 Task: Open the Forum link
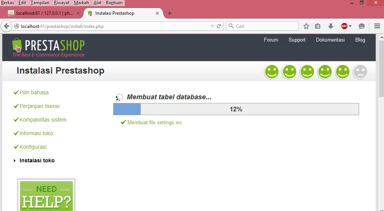[x=271, y=40]
